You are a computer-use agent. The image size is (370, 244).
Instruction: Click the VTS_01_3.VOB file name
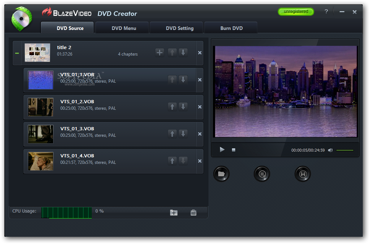[77, 129]
